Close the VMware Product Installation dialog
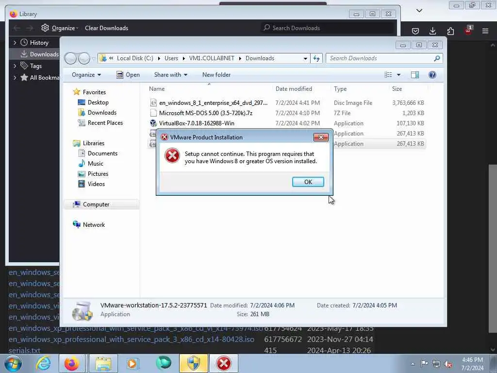The height and width of the screenshot is (373, 497). [321, 137]
